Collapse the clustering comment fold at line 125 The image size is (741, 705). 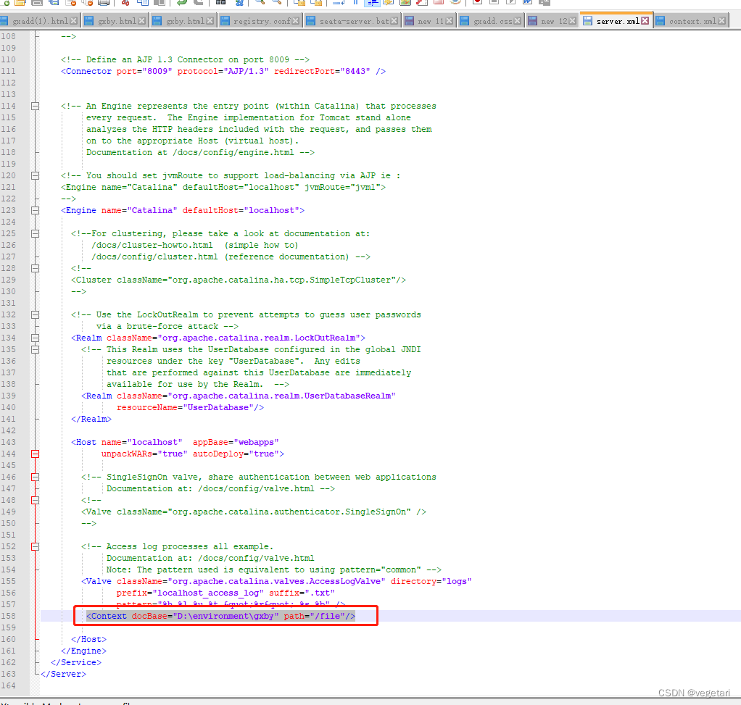(x=35, y=234)
